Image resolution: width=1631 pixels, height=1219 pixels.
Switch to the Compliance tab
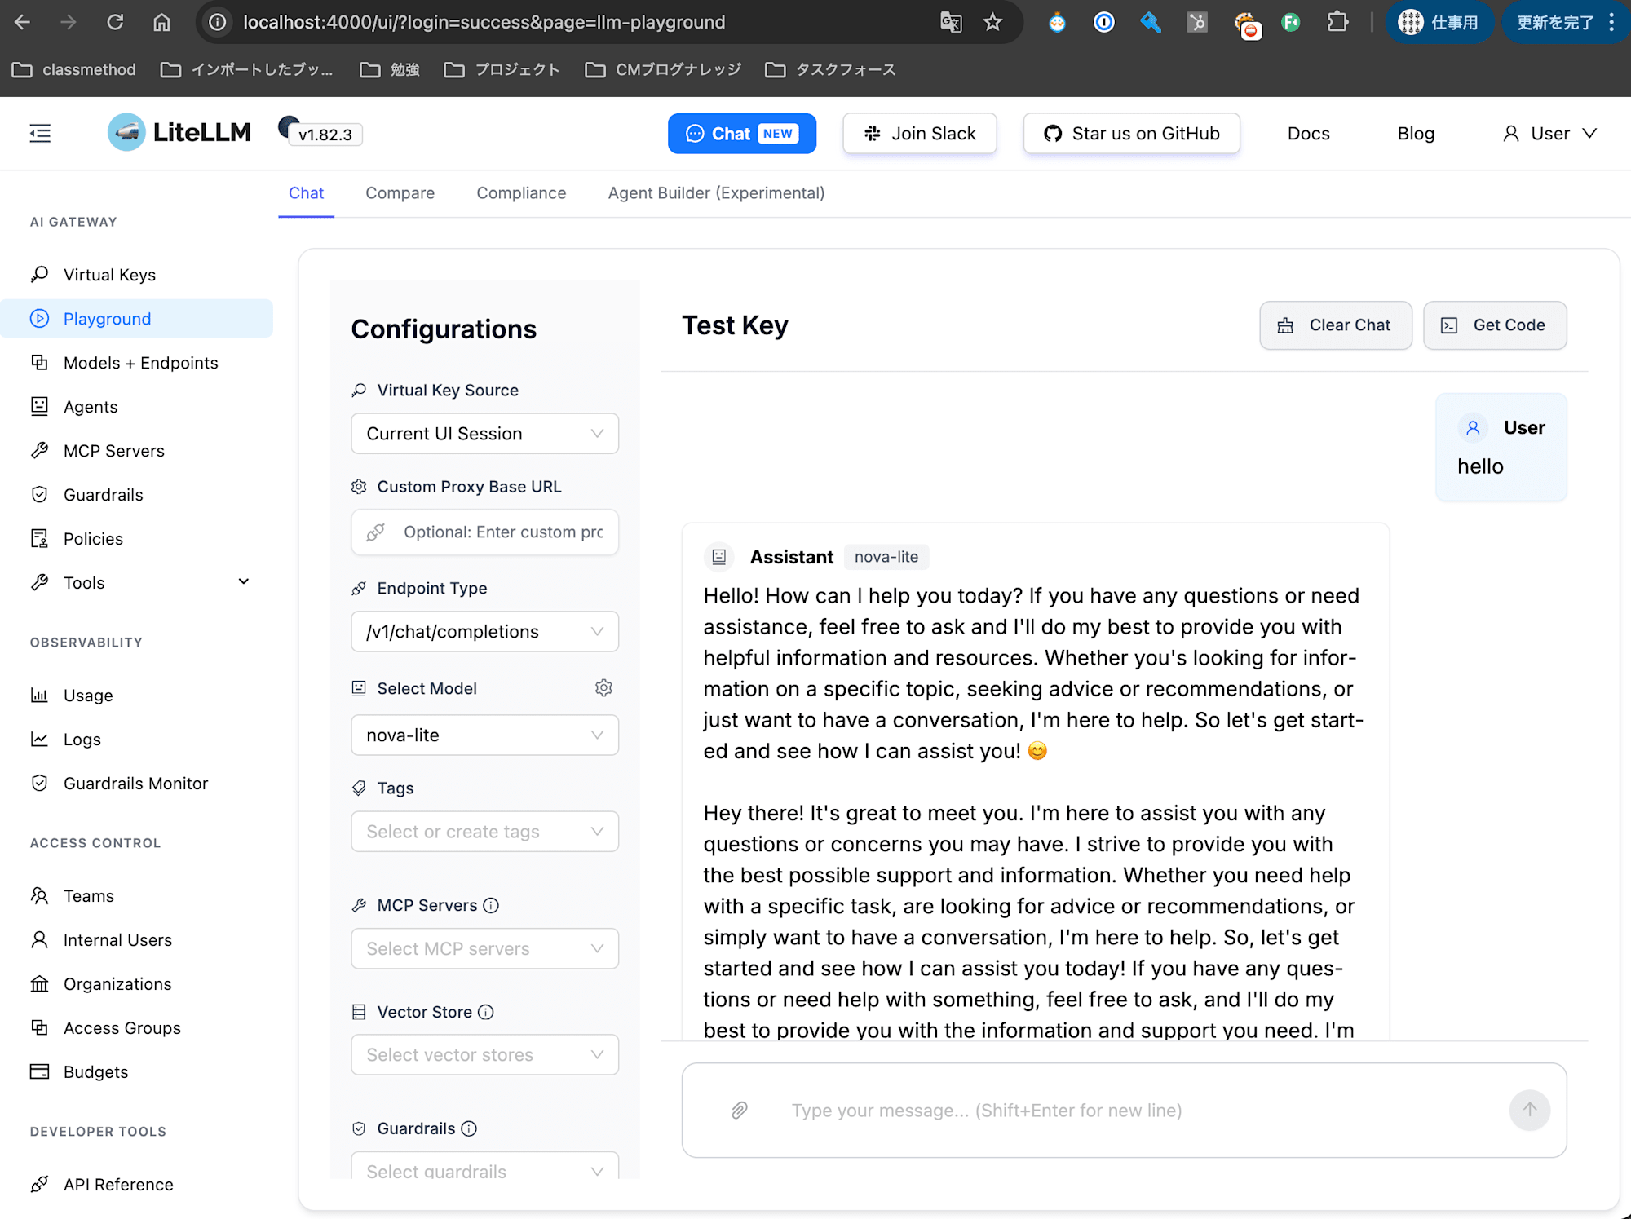[x=521, y=193]
